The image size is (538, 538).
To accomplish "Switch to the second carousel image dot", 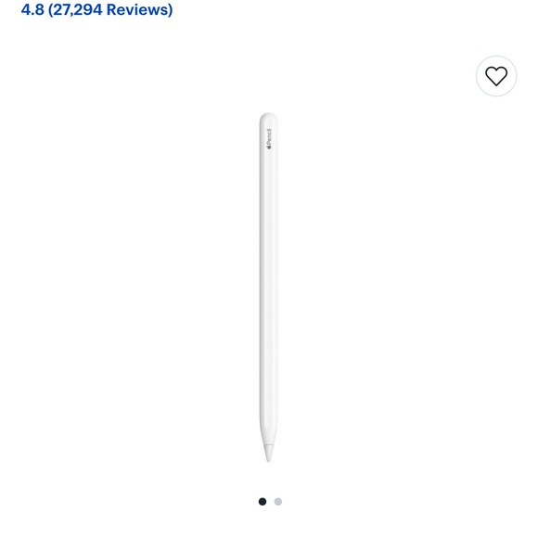I will (278, 502).
